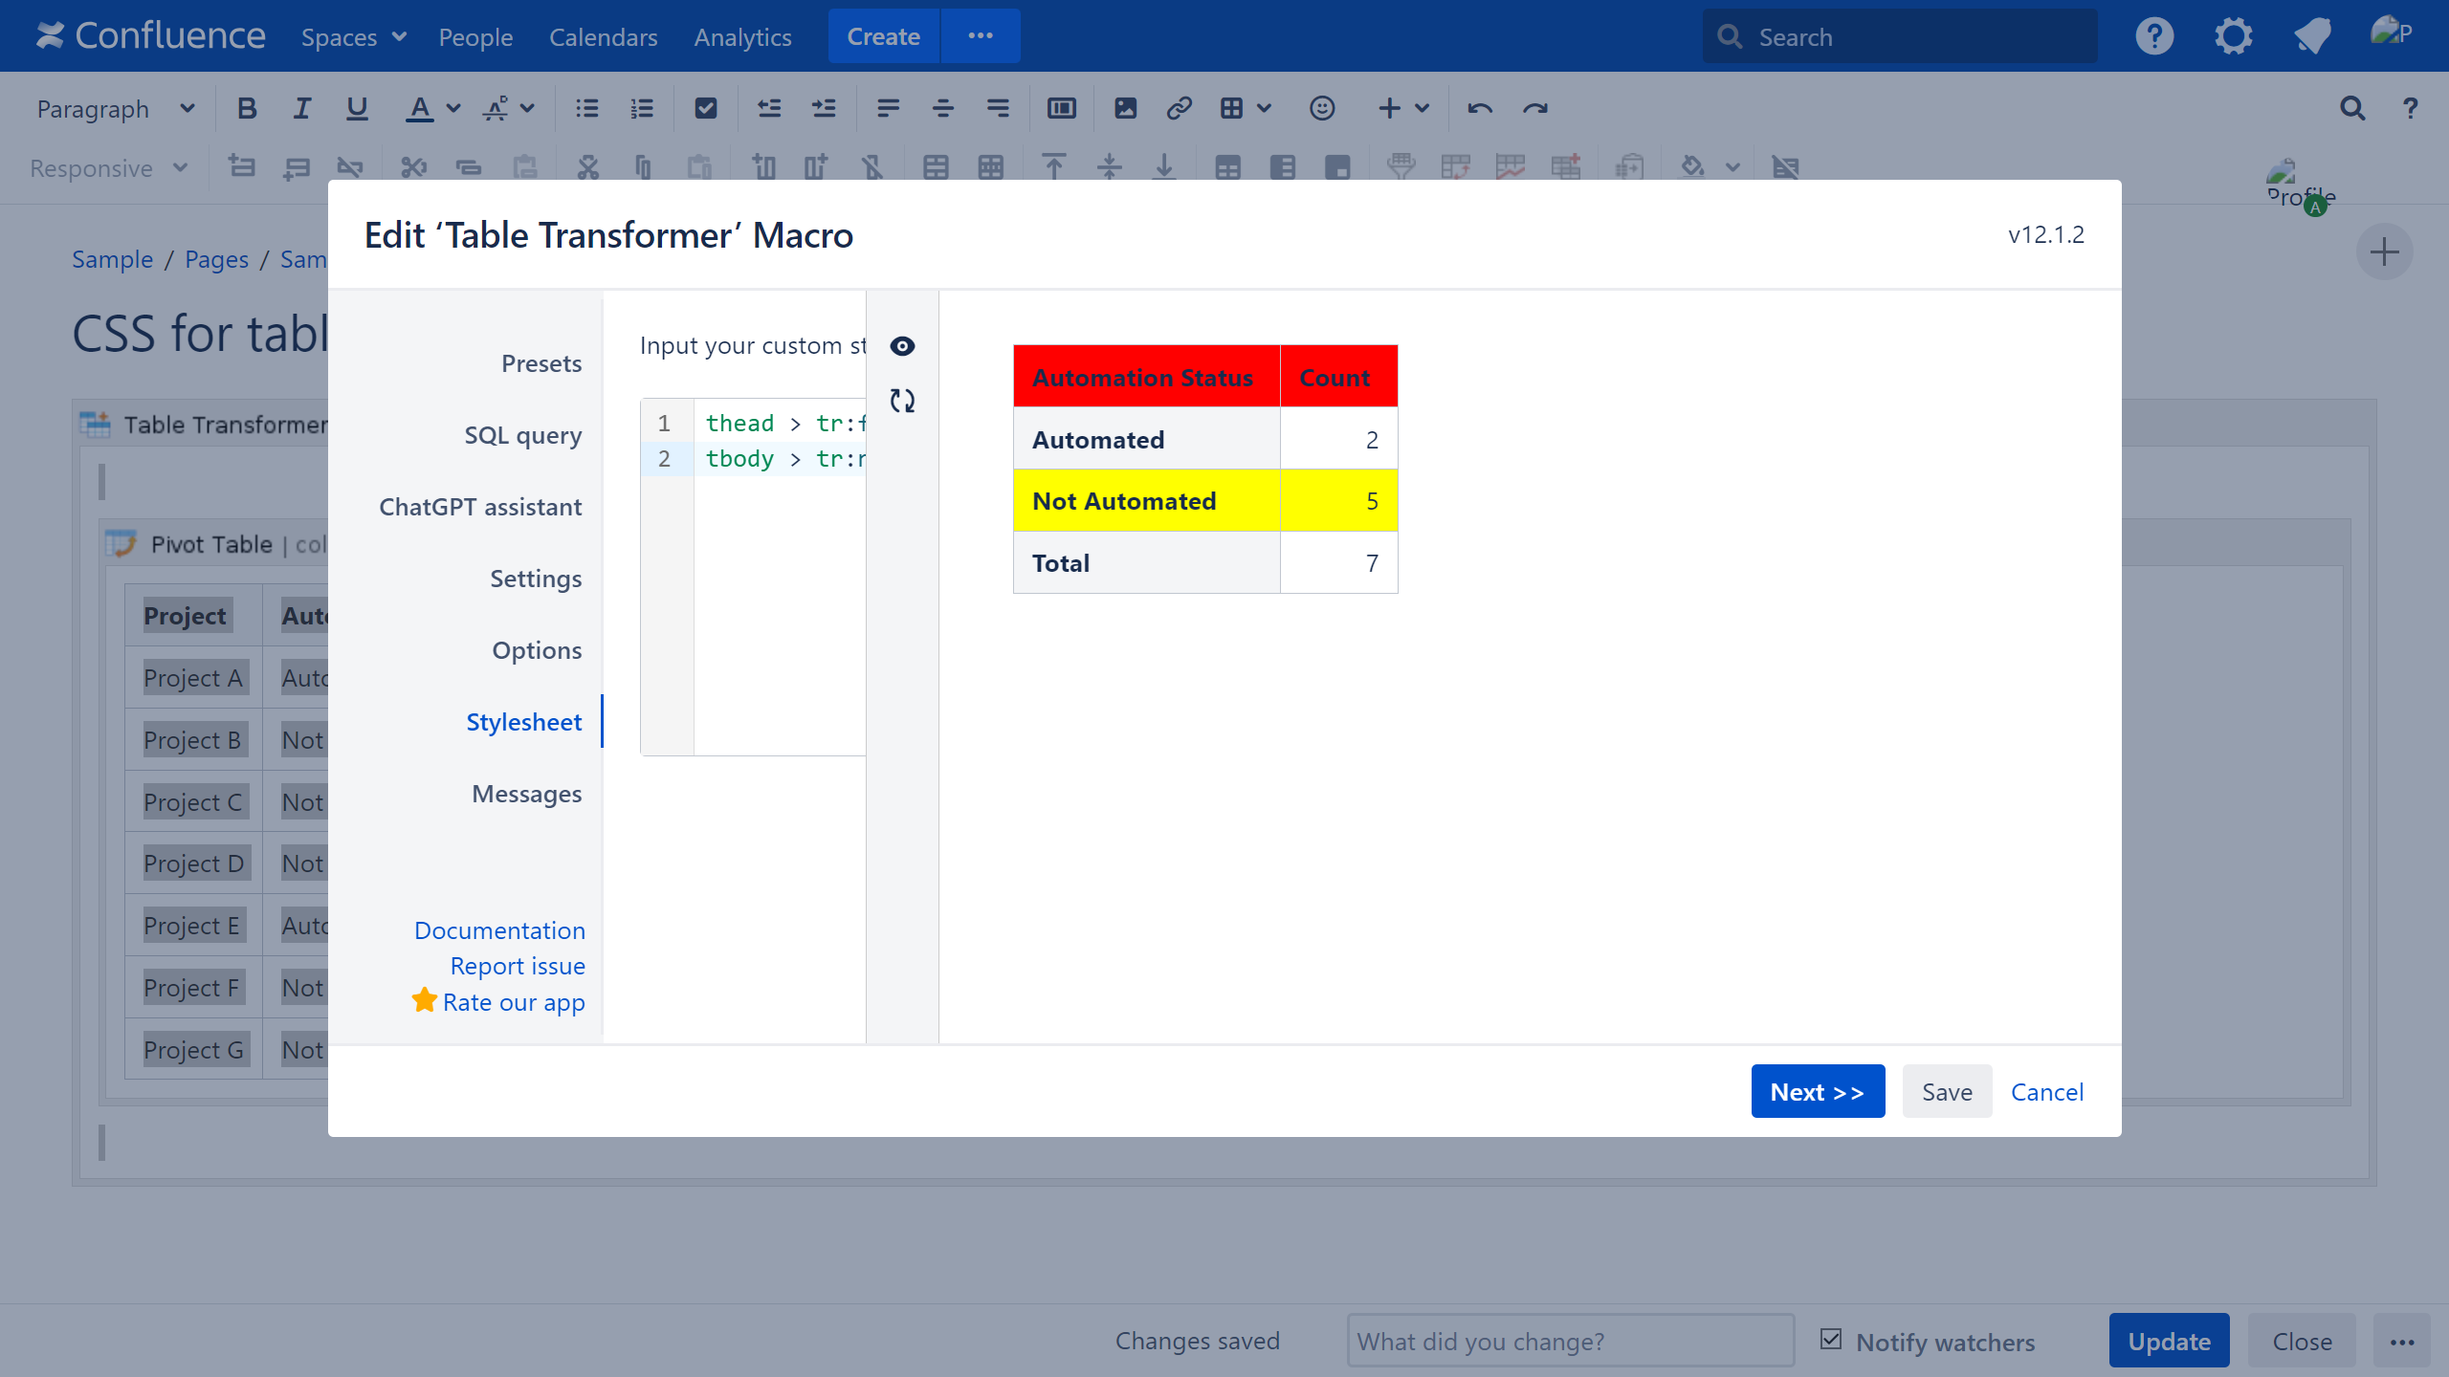This screenshot has height=1377, width=2449.
Task: Click the undo arrow icon
Action: click(x=1480, y=109)
